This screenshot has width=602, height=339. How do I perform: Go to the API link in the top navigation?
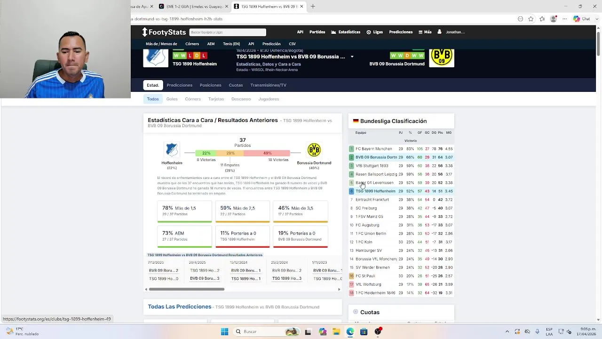coord(300,32)
